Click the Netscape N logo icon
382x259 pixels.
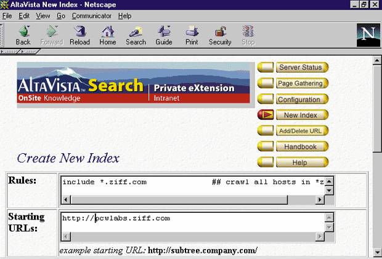click(368, 35)
